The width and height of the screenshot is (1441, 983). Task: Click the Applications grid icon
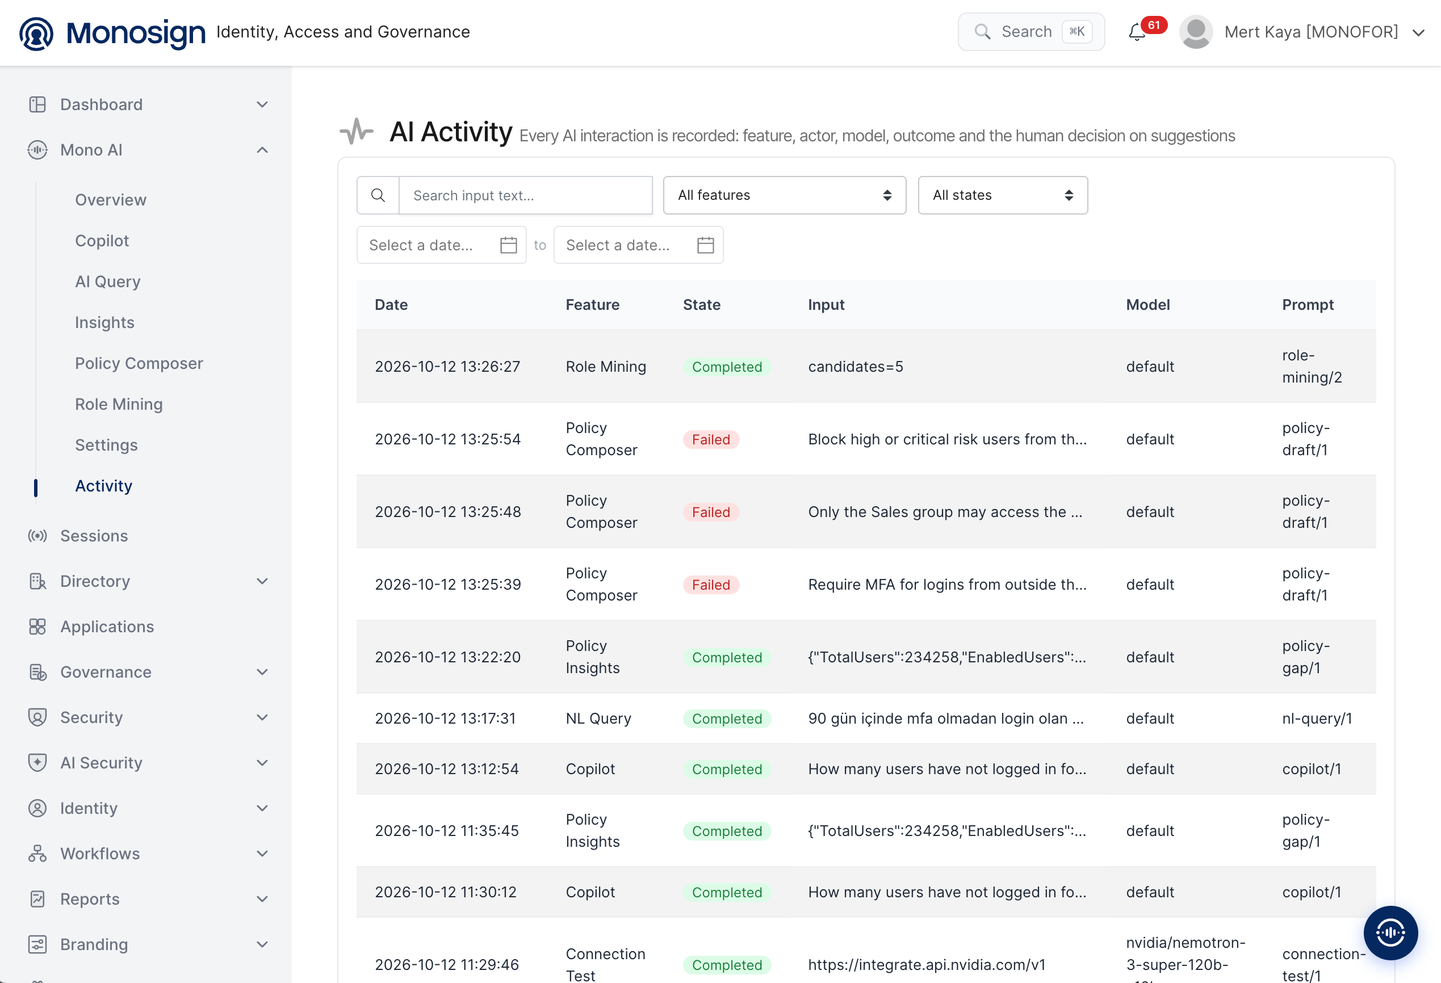pyautogui.click(x=37, y=627)
